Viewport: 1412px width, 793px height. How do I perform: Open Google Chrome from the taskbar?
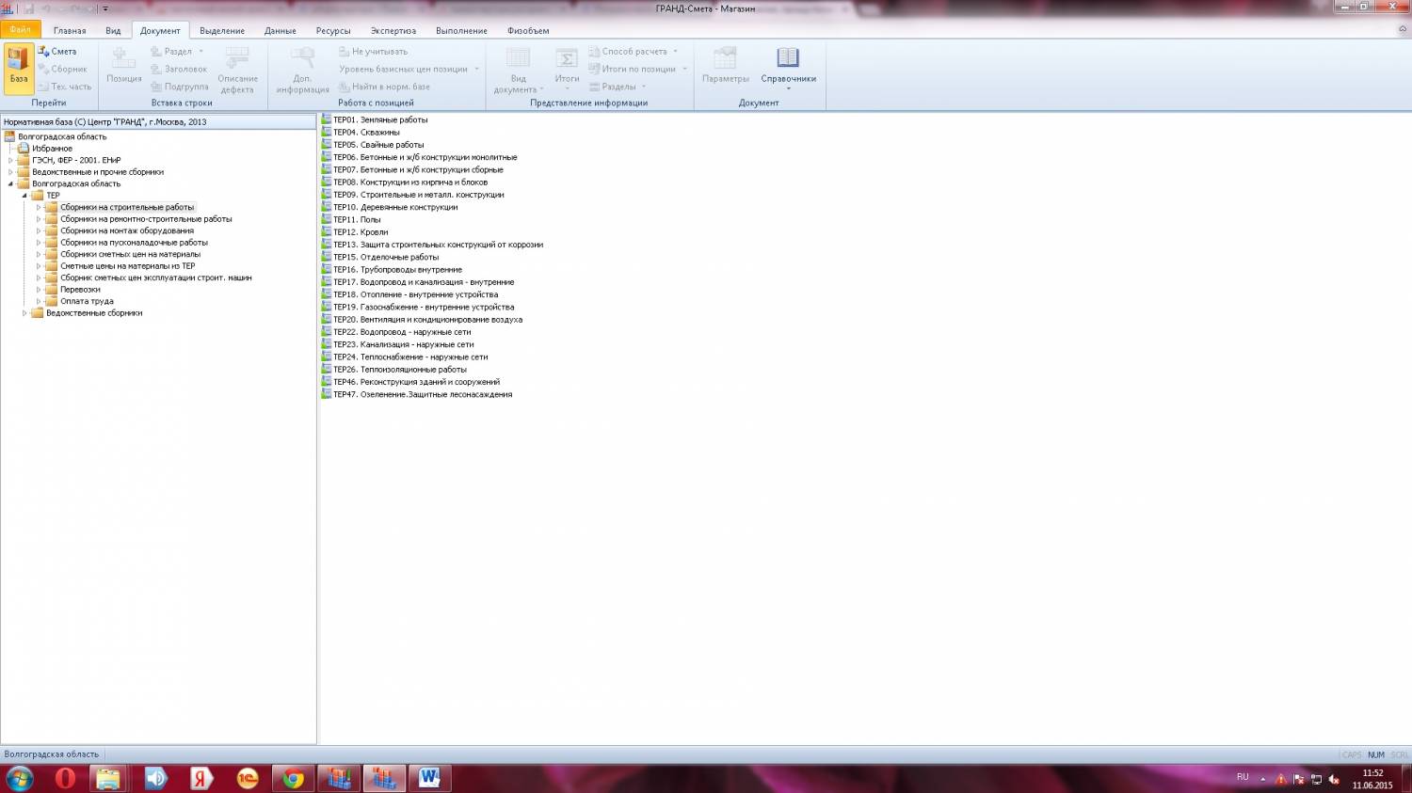point(293,778)
